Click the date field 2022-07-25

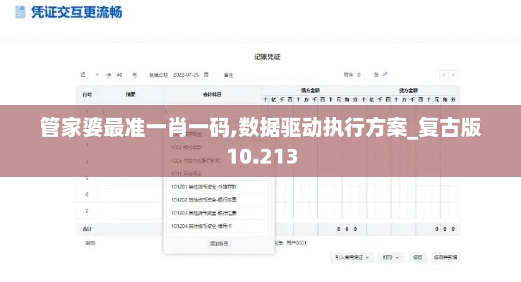point(186,75)
